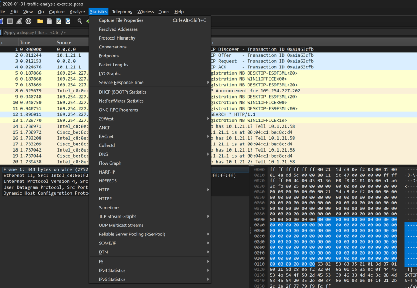Open the Telephony menu
This screenshot has width=417, height=288.
point(122,12)
